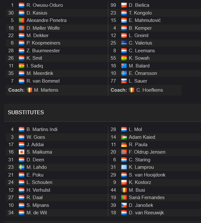
Task: Select shirt number 77 row for L. Sauer
Action: [145, 81]
